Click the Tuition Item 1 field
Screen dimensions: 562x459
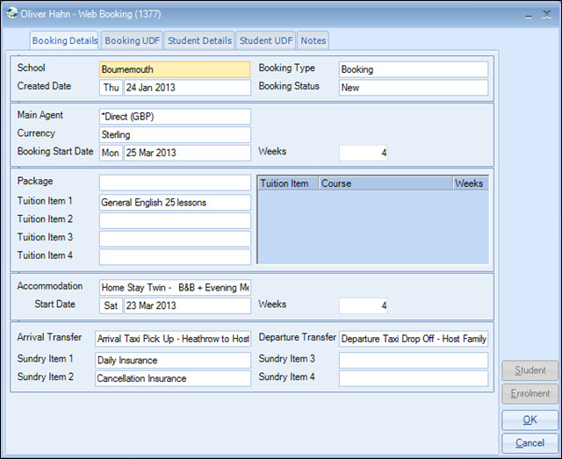[x=175, y=202]
